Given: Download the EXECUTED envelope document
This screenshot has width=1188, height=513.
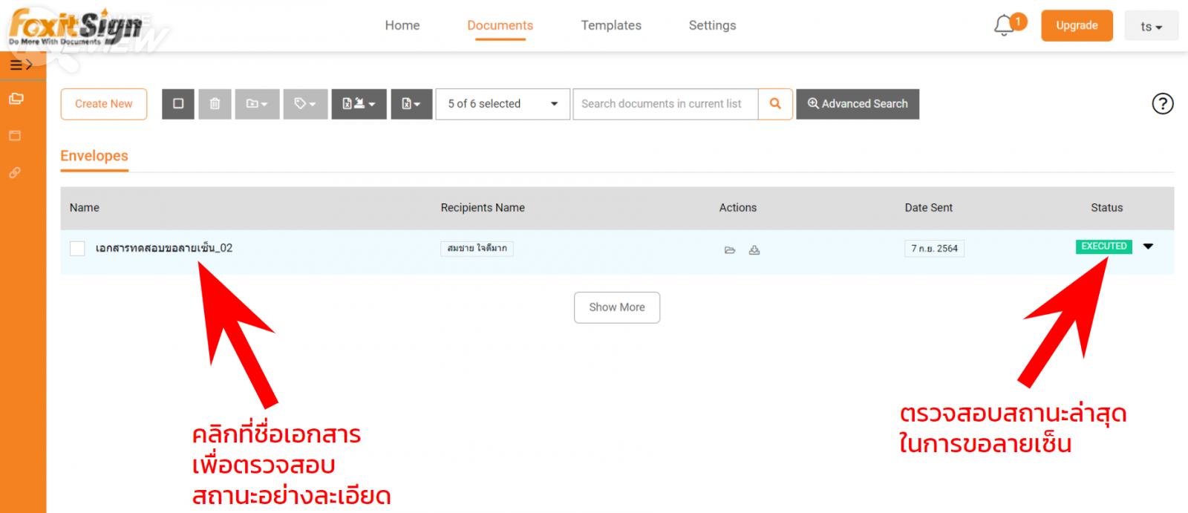Looking at the screenshot, I should click(x=754, y=250).
